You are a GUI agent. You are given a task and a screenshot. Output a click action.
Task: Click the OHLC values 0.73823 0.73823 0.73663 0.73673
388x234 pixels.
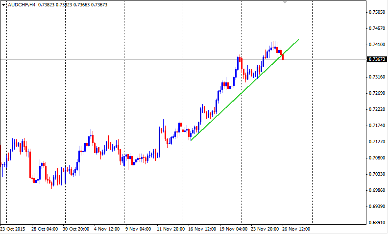click(x=73, y=5)
